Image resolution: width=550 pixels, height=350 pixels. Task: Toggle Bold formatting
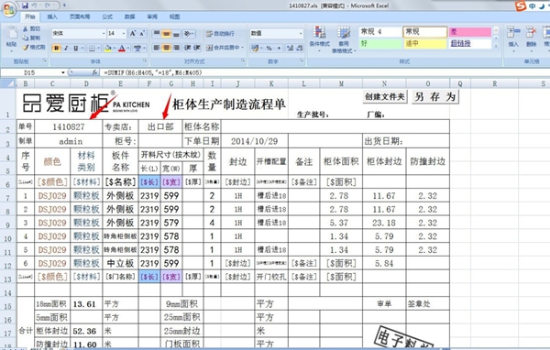[56, 48]
